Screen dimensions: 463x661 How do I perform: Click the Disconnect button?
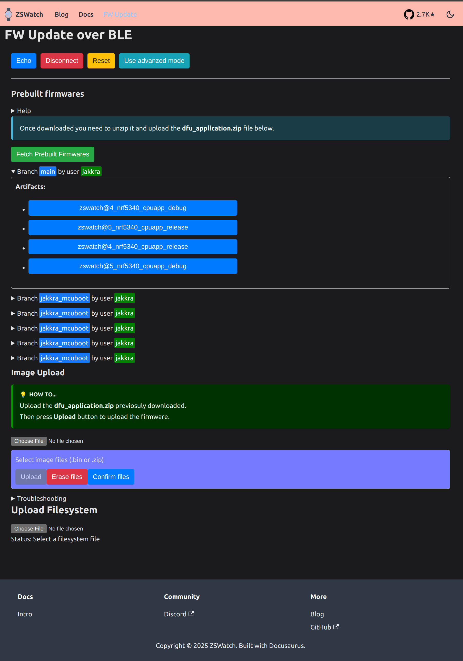[62, 61]
